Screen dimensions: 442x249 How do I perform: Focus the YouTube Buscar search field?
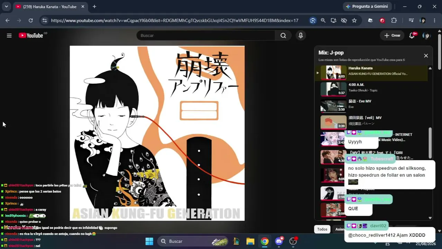[x=206, y=35]
